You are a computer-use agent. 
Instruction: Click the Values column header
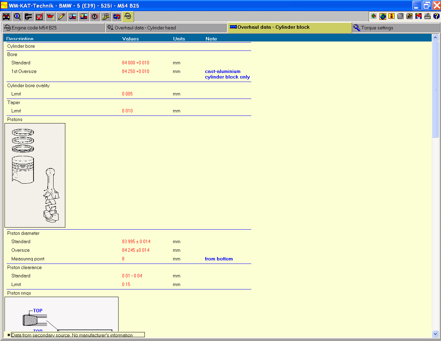click(x=130, y=39)
